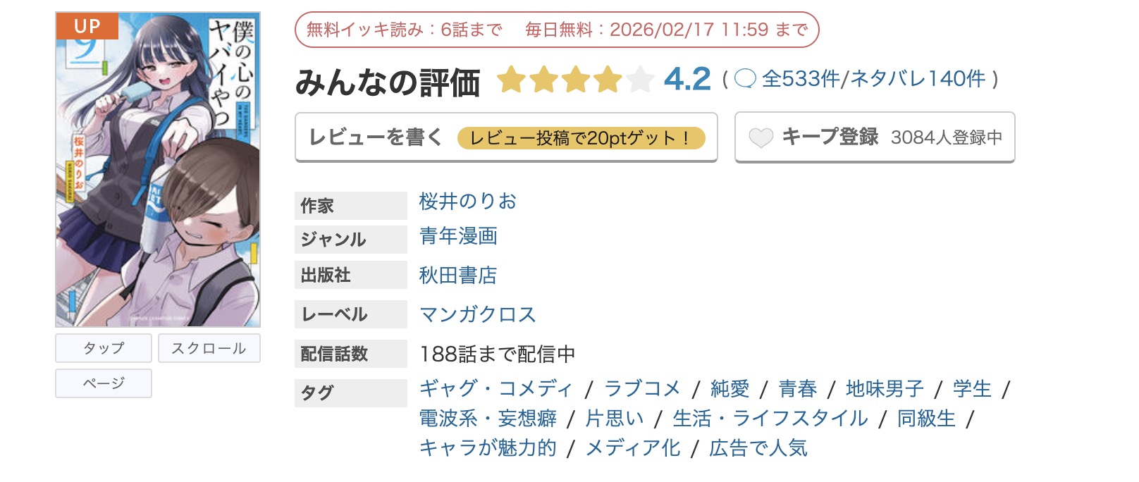
Task: Toggle タップ reading mode
Action: point(103,347)
